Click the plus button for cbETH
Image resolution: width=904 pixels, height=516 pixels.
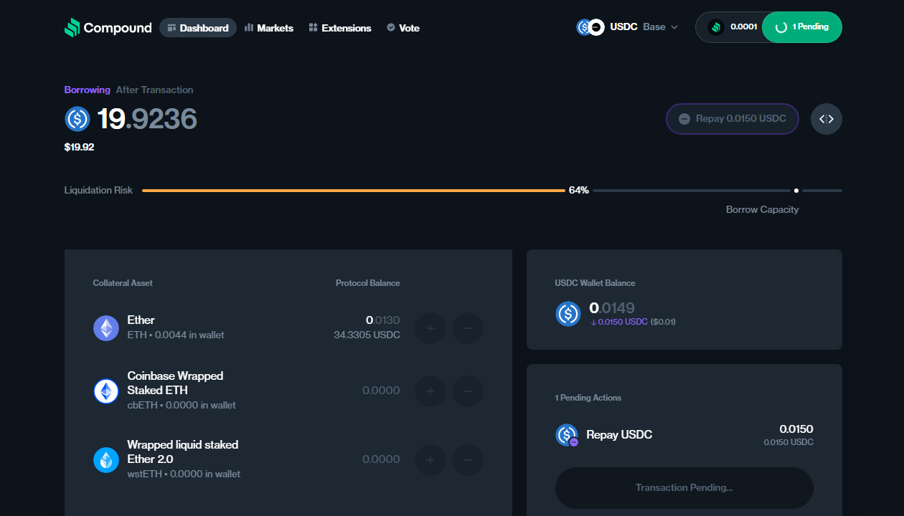click(430, 391)
